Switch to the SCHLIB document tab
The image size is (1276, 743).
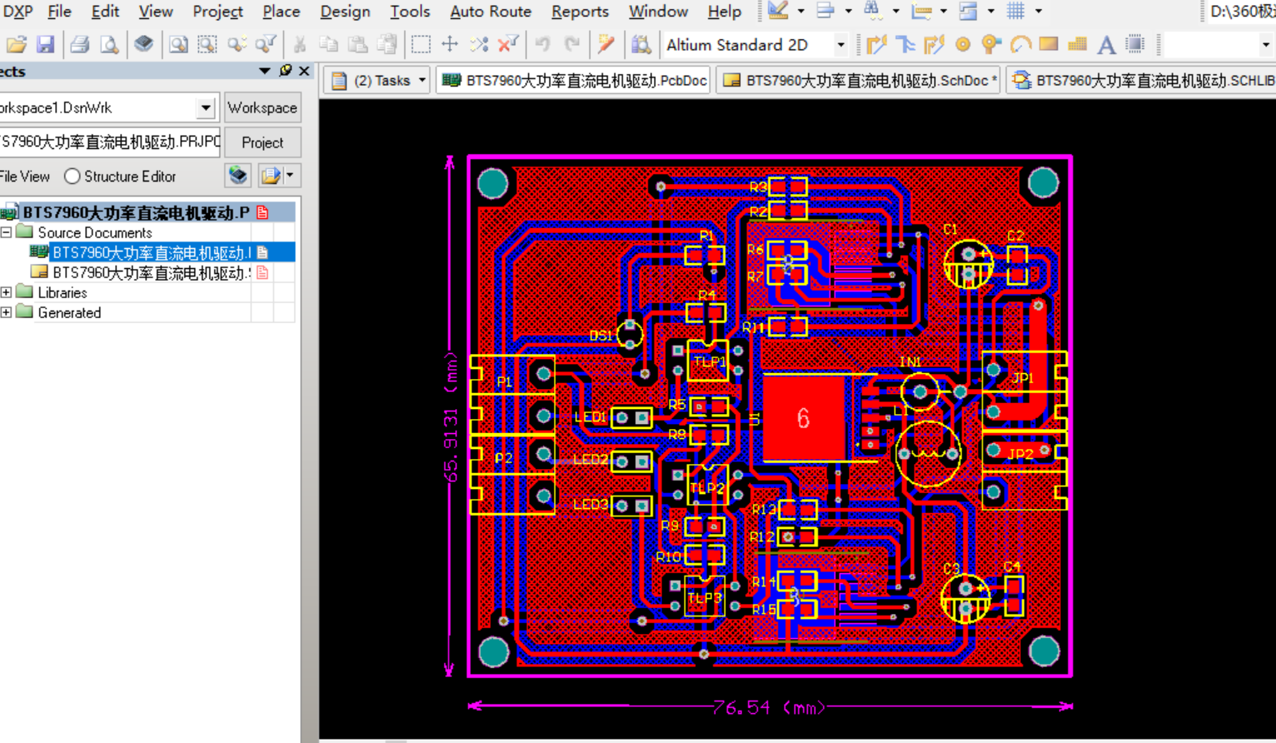1143,81
